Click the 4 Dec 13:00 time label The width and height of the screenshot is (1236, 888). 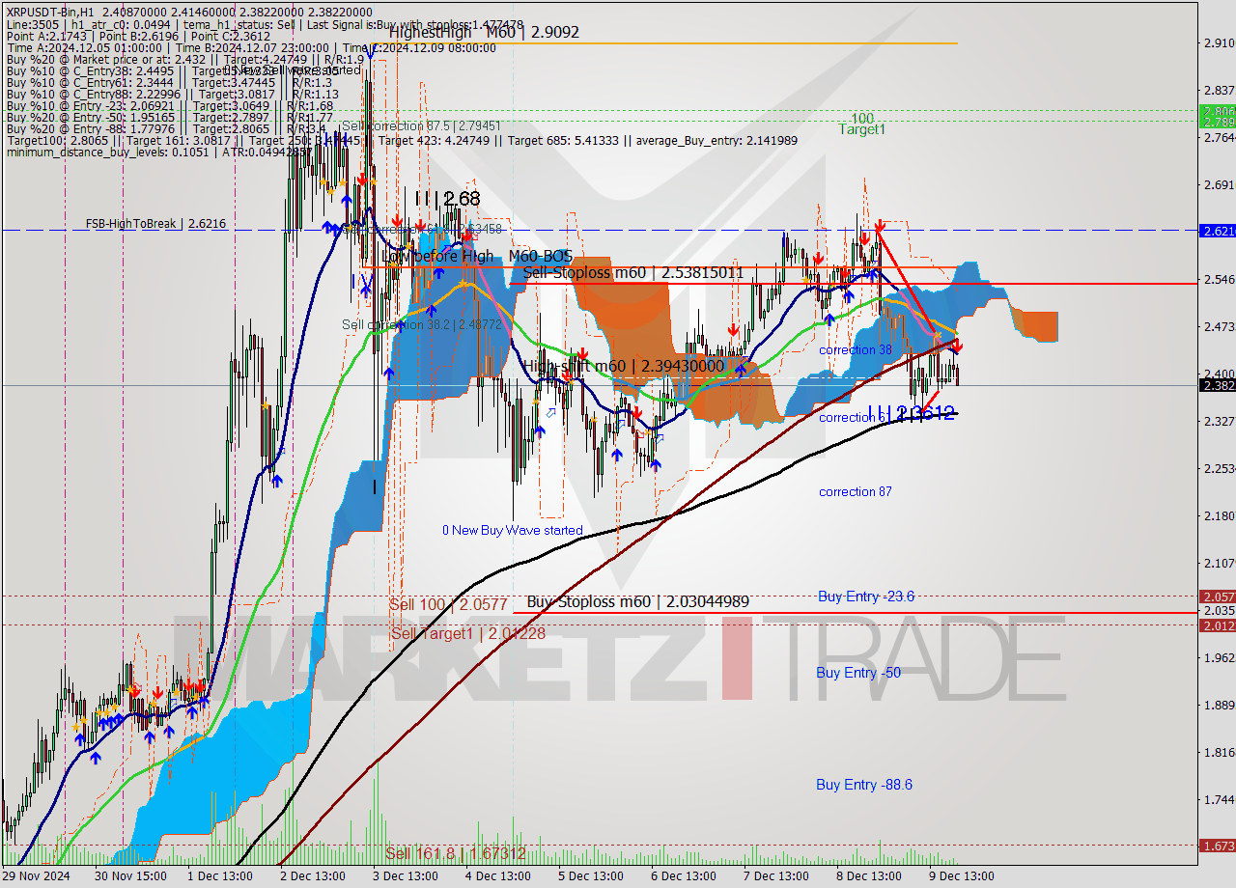click(497, 876)
